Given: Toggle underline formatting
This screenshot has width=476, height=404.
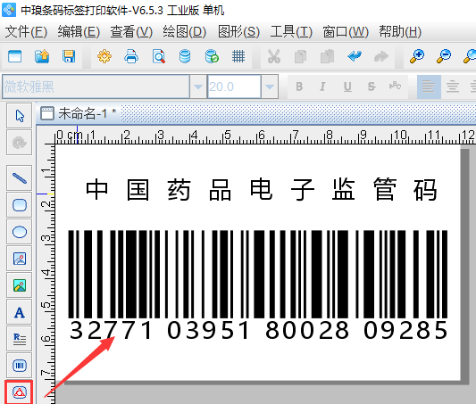Looking at the screenshot, I should [x=347, y=87].
